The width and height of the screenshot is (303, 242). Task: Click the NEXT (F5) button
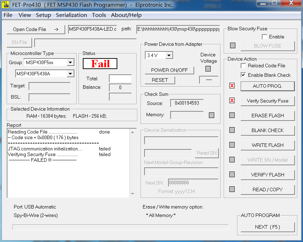(x=268, y=227)
